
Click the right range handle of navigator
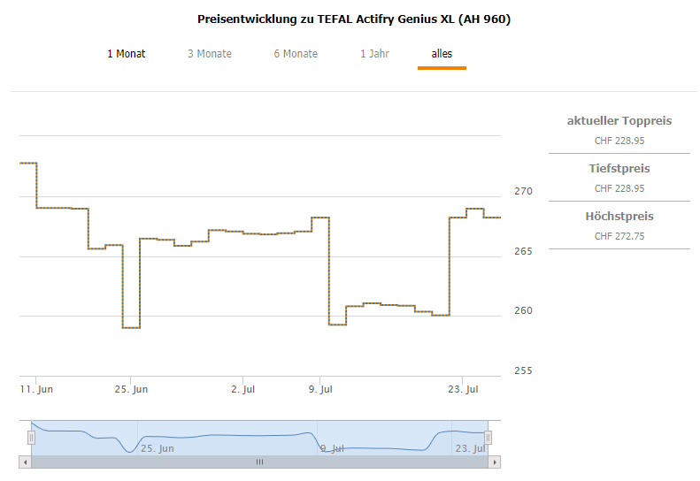488,438
